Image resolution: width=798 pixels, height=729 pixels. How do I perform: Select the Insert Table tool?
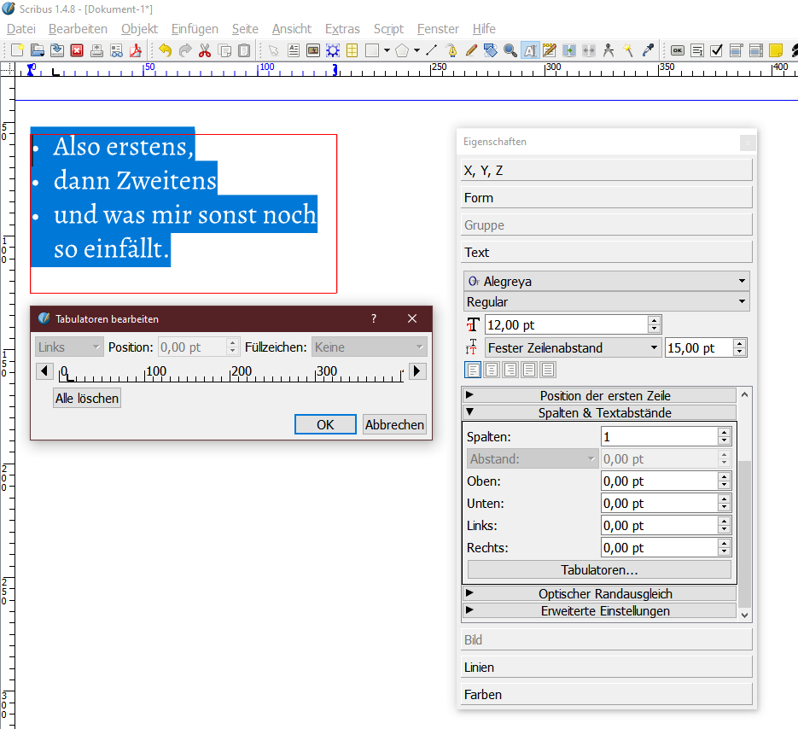pyautogui.click(x=352, y=50)
